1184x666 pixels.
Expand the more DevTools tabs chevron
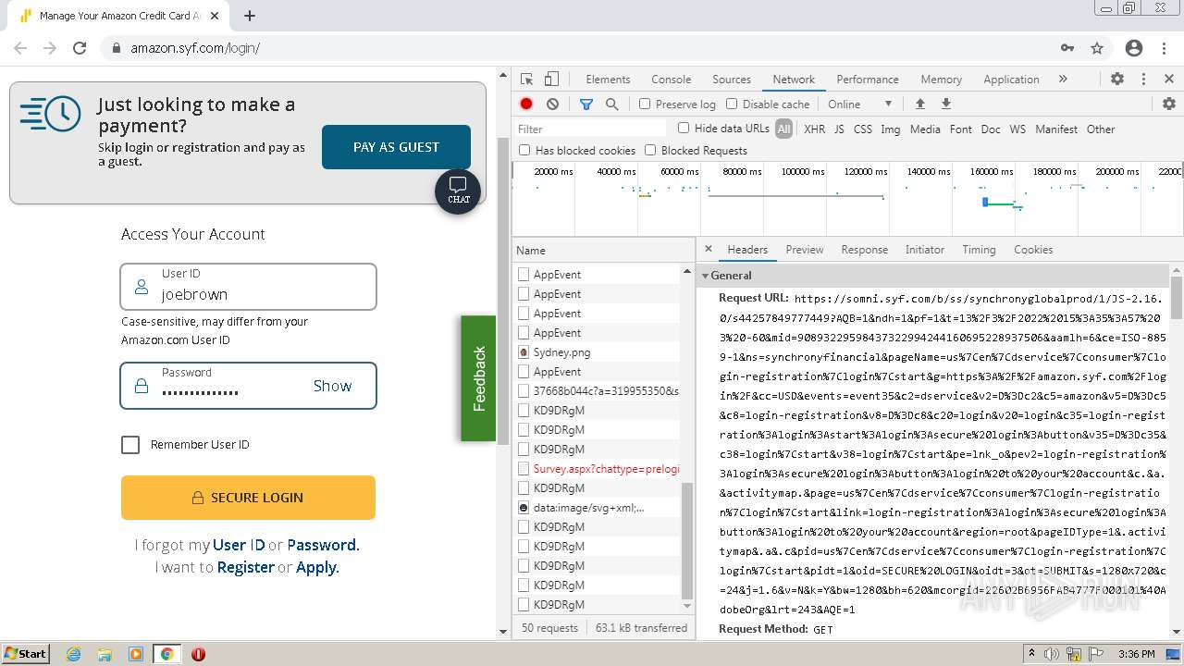point(1063,80)
